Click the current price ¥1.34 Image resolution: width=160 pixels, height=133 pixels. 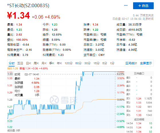click(19, 15)
